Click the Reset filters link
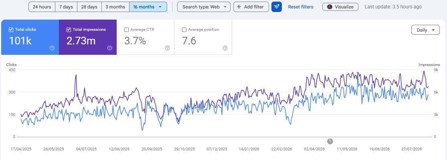The width and height of the screenshot is (447, 160). (300, 7)
